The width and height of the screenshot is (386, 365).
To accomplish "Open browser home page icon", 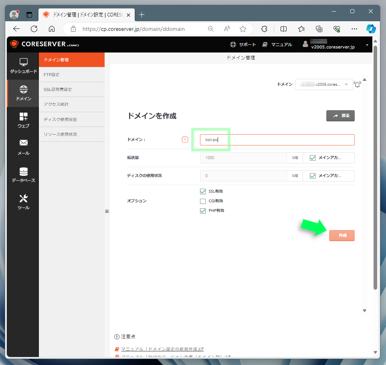I will 52,29.
